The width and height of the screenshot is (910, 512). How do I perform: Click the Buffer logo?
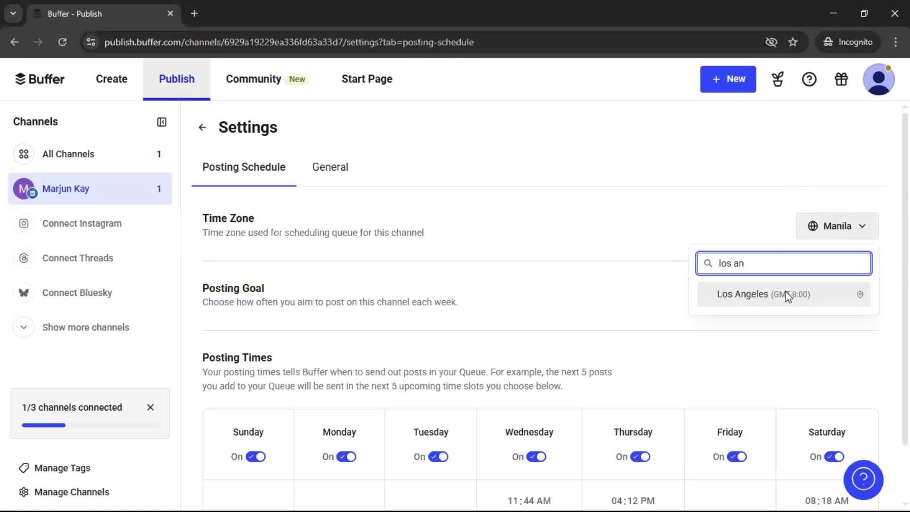point(40,79)
